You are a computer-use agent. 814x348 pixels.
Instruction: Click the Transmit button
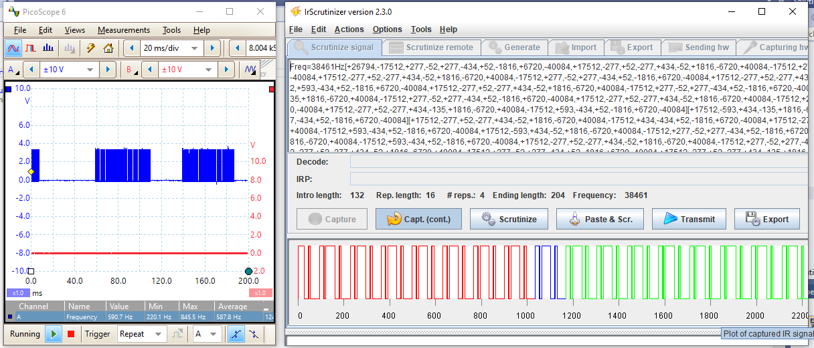689,219
